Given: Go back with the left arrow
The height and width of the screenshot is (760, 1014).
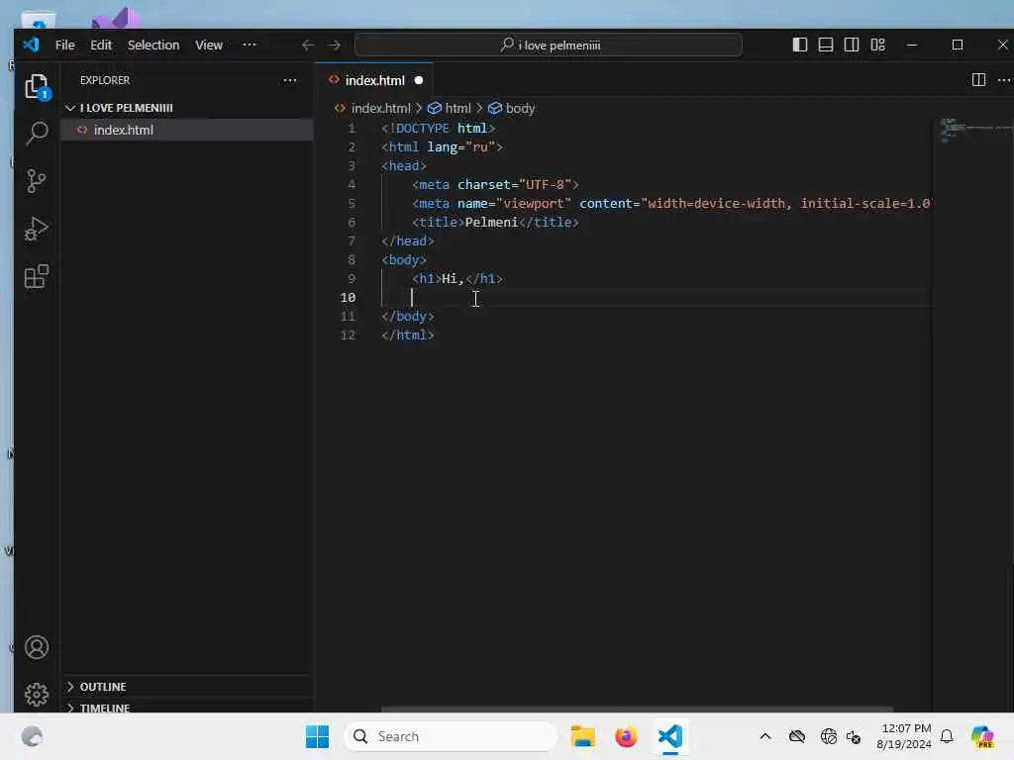Looking at the screenshot, I should coord(308,45).
